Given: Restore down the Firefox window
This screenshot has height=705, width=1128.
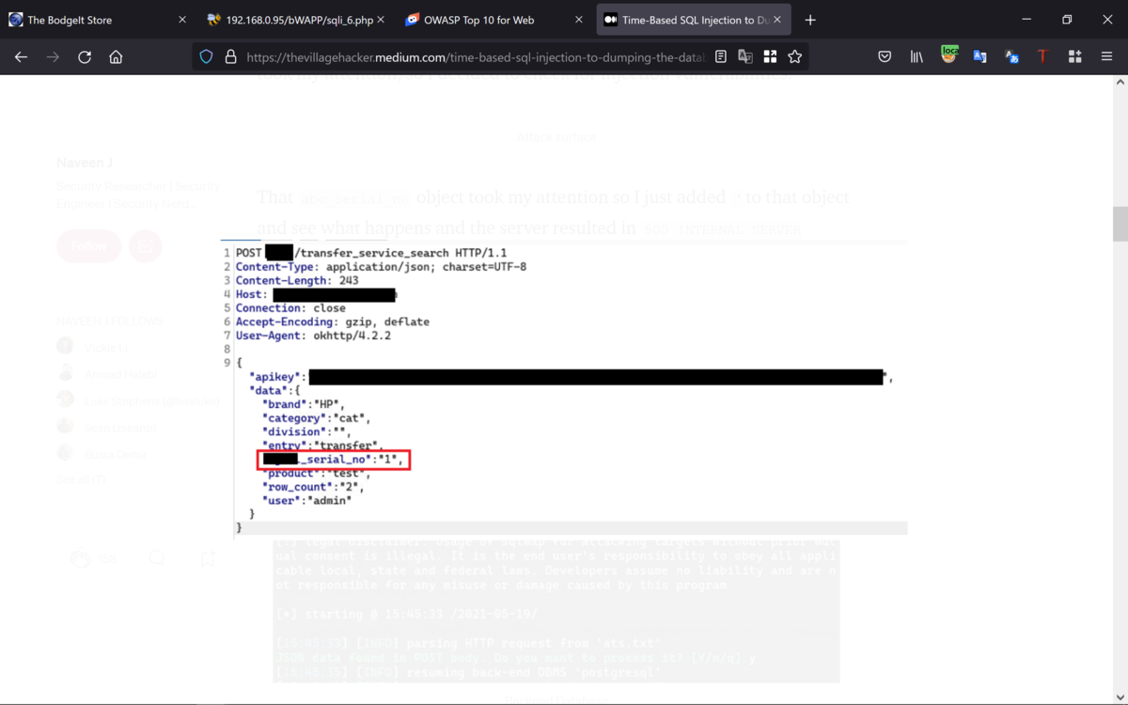Looking at the screenshot, I should tap(1067, 20).
